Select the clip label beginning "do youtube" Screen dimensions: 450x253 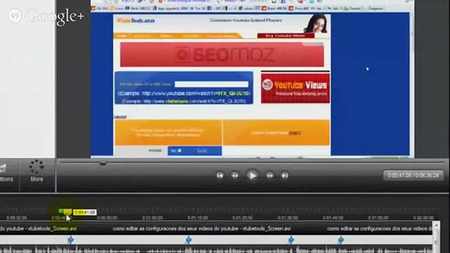(38, 228)
